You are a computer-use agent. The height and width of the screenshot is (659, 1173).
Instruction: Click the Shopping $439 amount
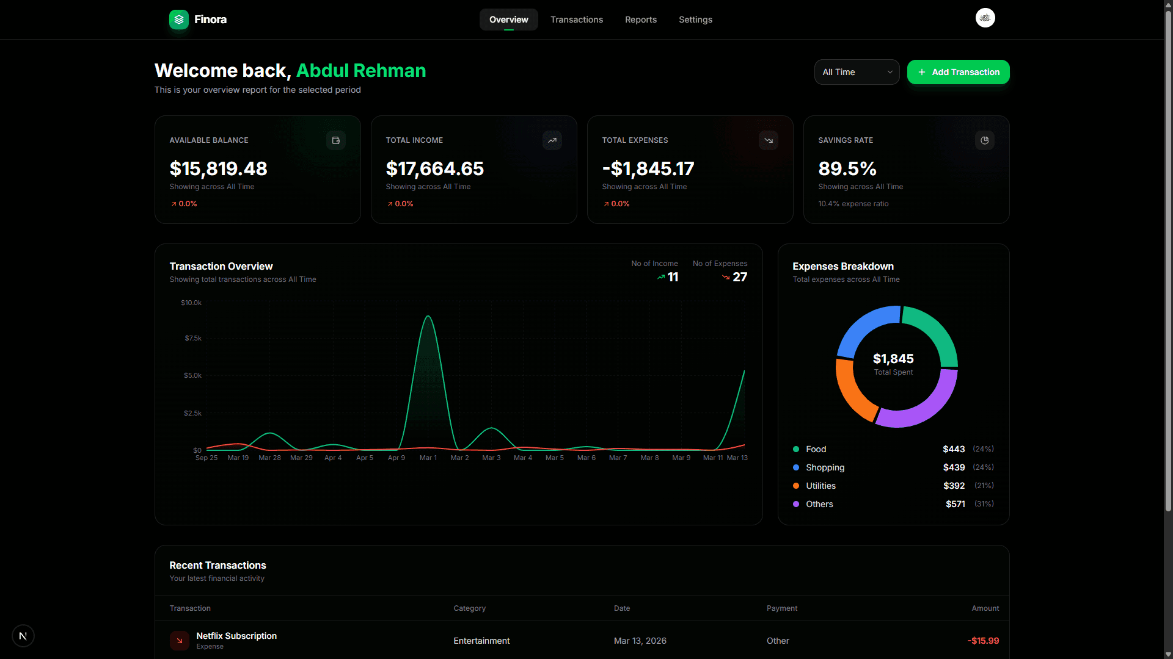tap(954, 467)
